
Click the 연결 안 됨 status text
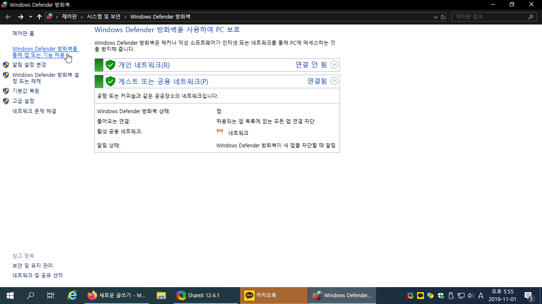coord(311,65)
